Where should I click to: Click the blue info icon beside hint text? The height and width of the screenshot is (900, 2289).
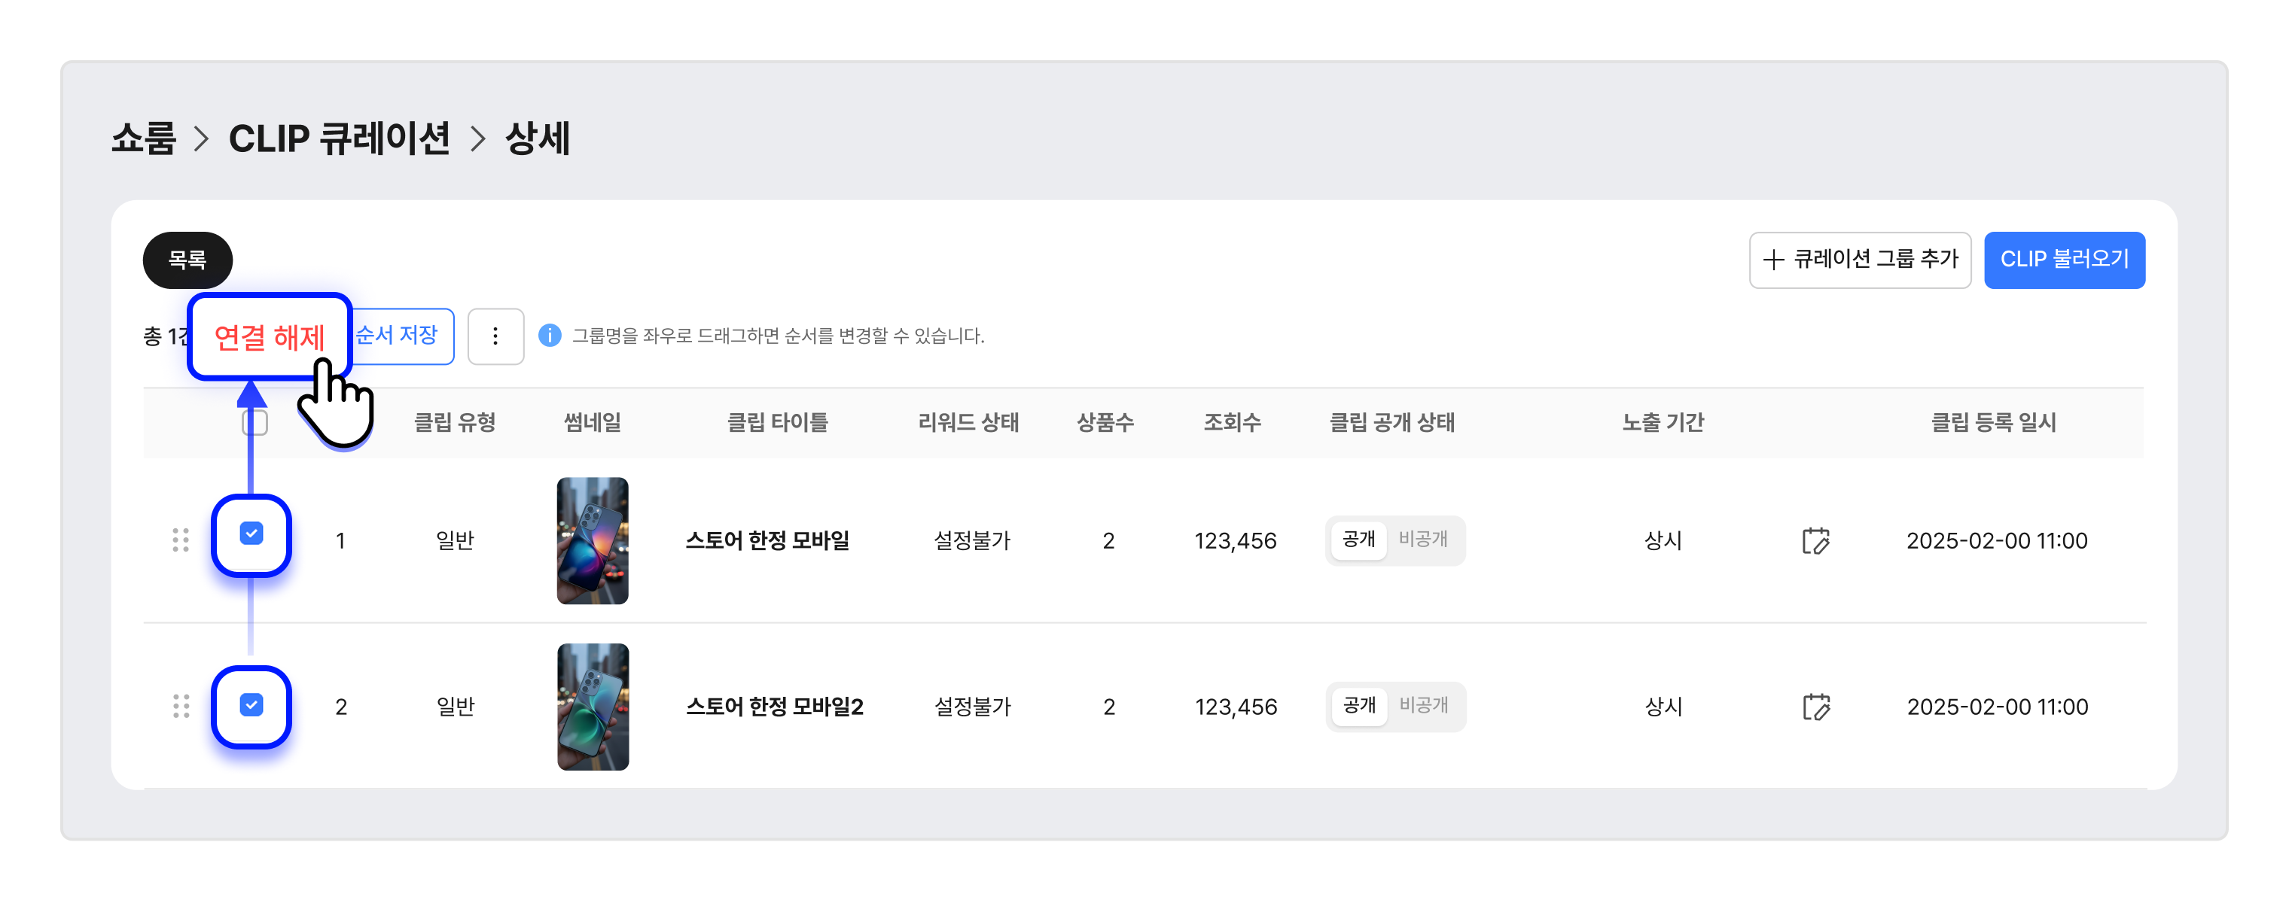pos(550,335)
